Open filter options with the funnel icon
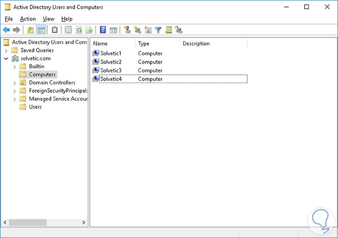This screenshot has height=238, width=338. 158,30
